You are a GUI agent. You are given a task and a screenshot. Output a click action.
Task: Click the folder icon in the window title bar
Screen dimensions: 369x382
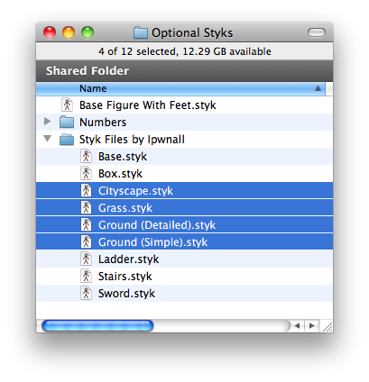[141, 32]
